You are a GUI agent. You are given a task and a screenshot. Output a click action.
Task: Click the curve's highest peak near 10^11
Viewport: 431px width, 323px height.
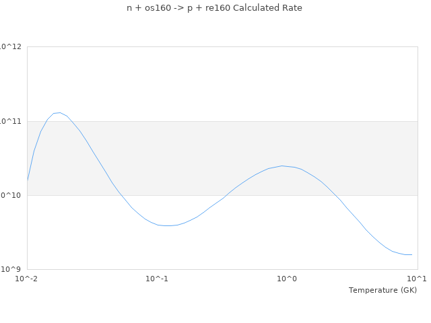[x=59, y=113]
